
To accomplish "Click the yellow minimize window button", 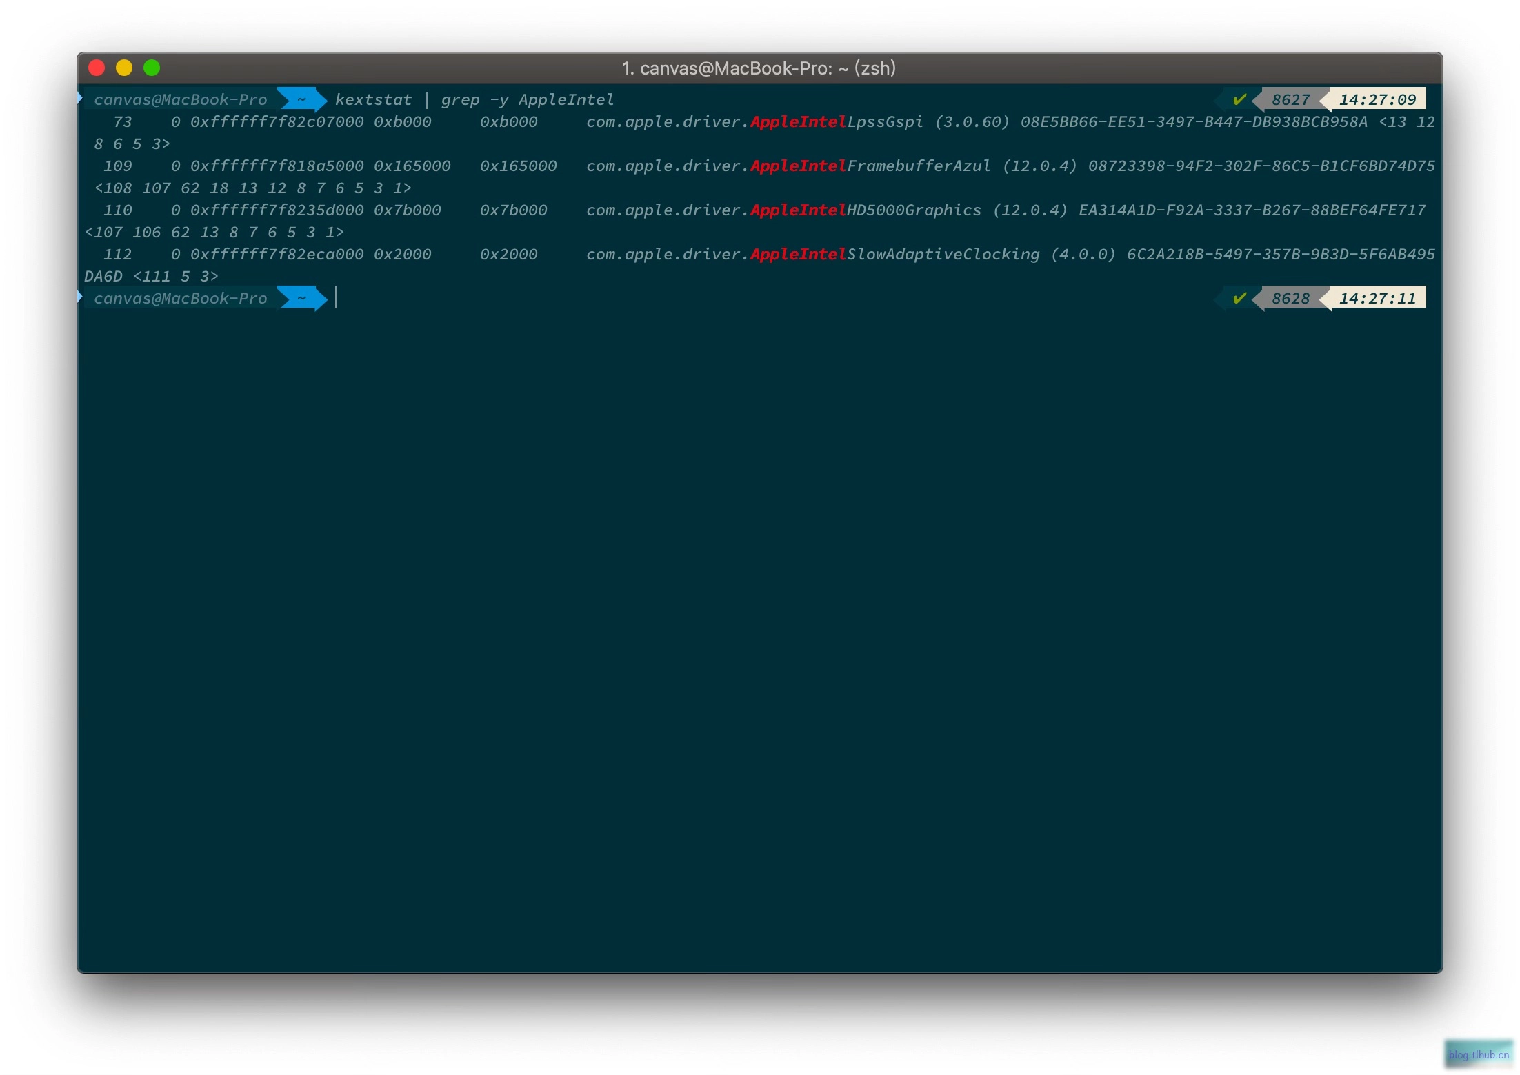I will coord(124,68).
